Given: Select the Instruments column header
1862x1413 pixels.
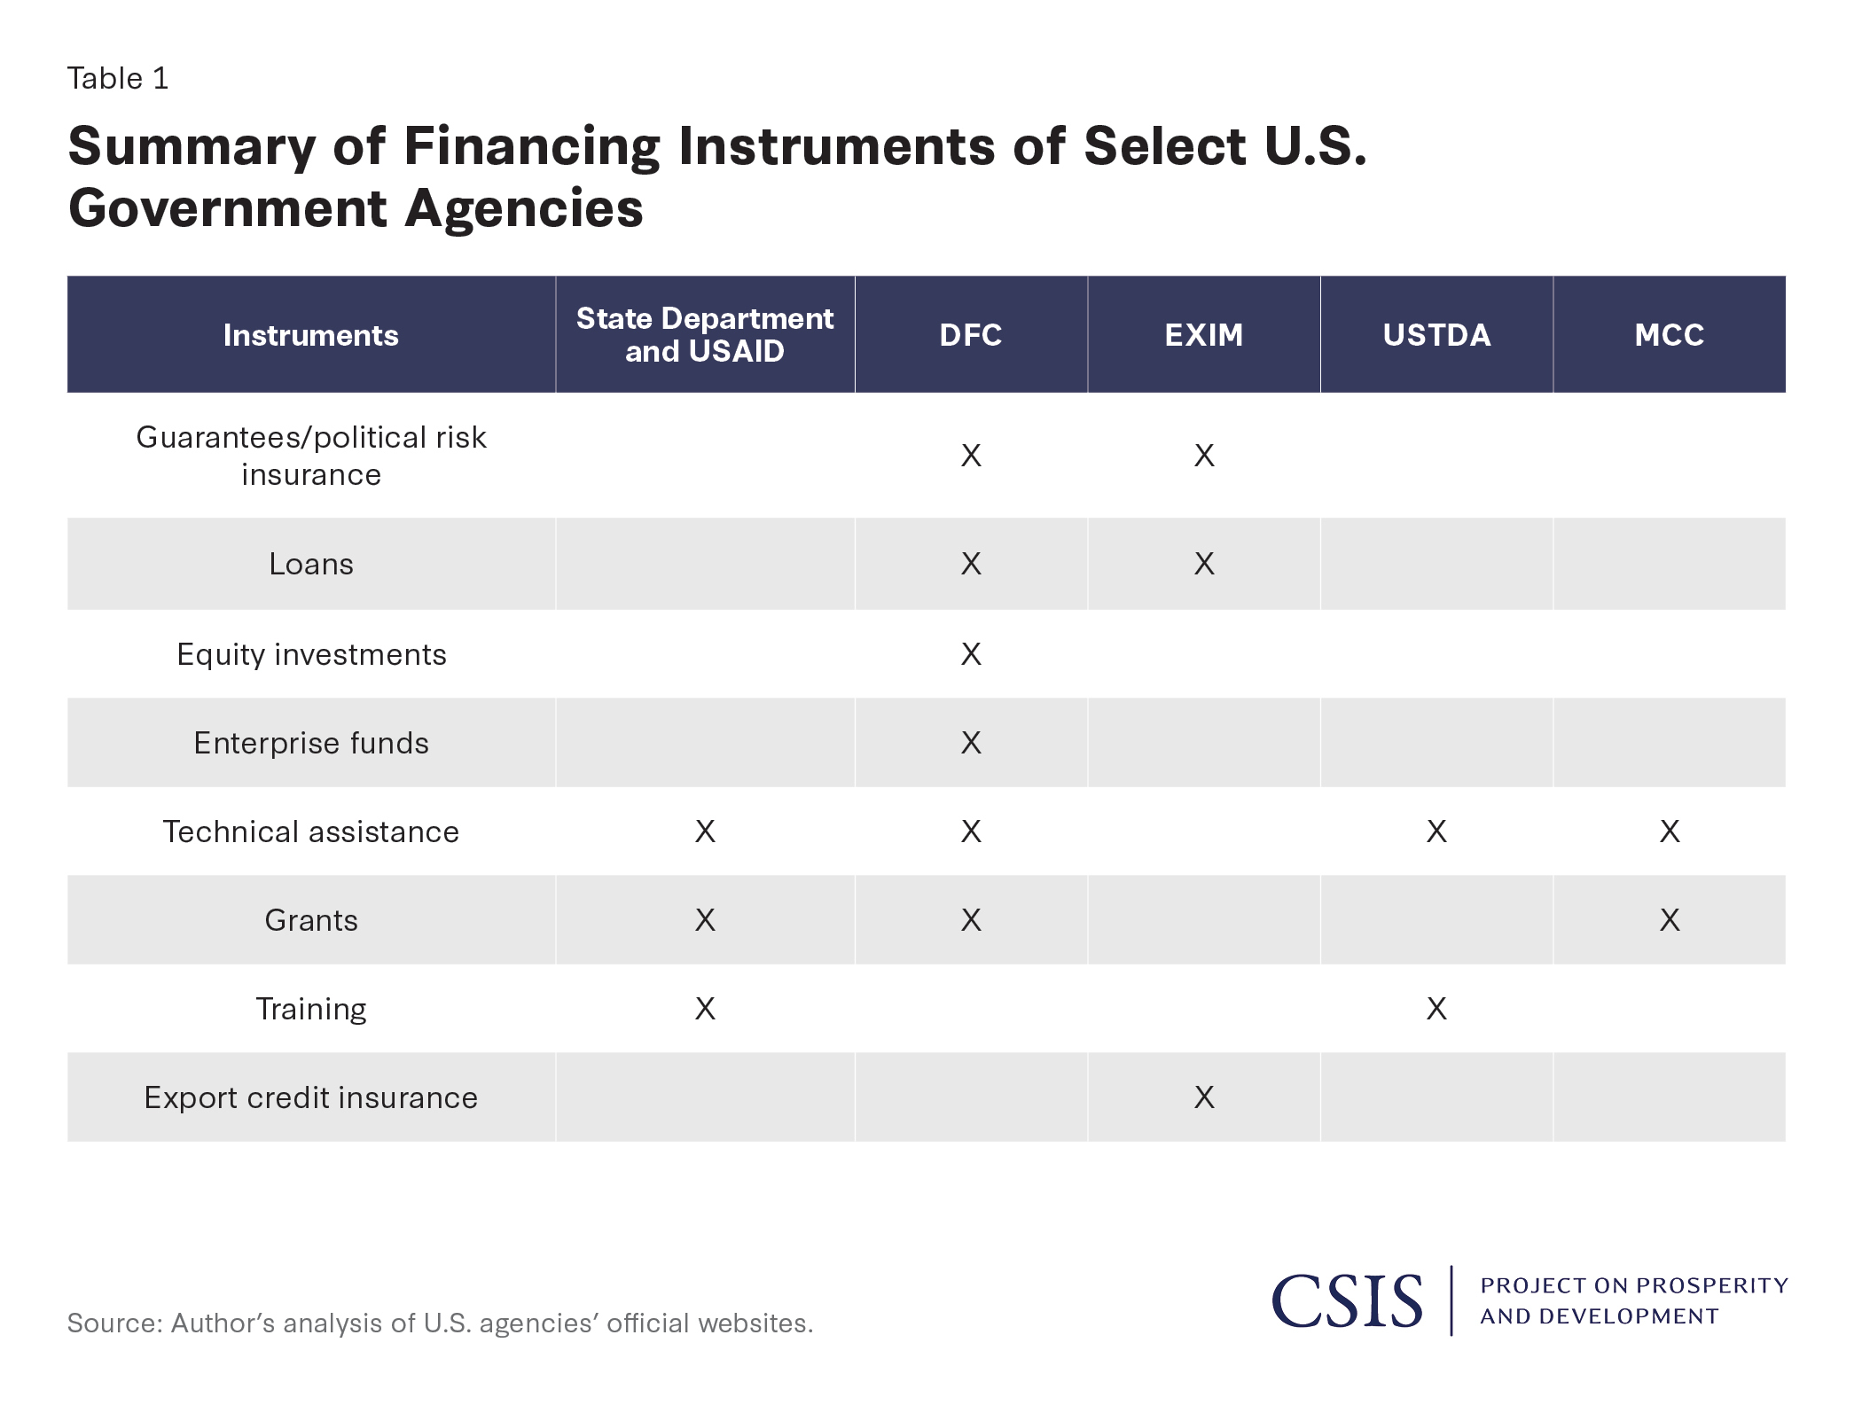Looking at the screenshot, I should tap(311, 335).
